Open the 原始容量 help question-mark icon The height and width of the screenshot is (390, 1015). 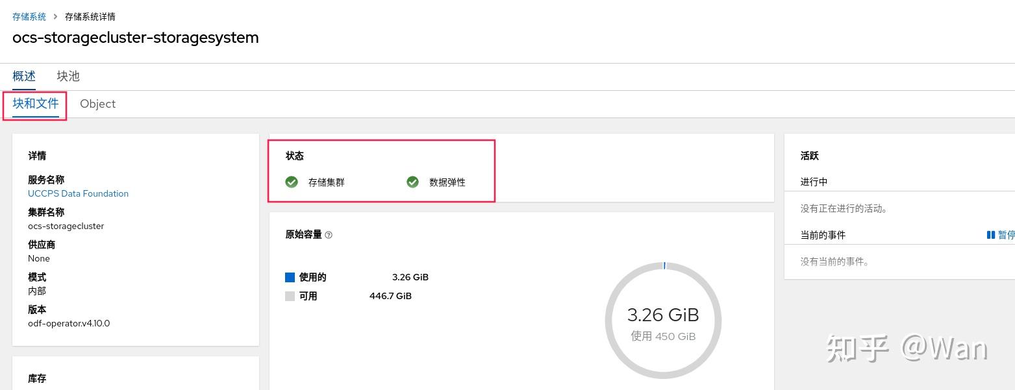[x=329, y=235]
